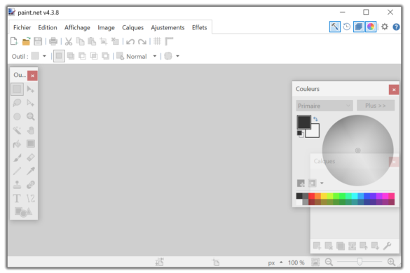Click the Open folder icon
Image resolution: width=410 pixels, height=273 pixels.
click(26, 41)
